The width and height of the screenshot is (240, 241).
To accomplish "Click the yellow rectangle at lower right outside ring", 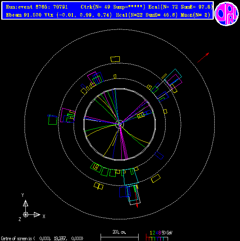I will click(156, 179).
